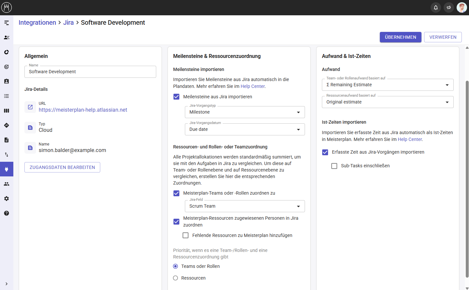Open the user avatar menu
The height and width of the screenshot is (290, 469).
pyautogui.click(x=462, y=7)
